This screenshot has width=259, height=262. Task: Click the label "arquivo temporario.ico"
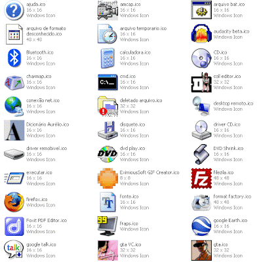(143, 28)
